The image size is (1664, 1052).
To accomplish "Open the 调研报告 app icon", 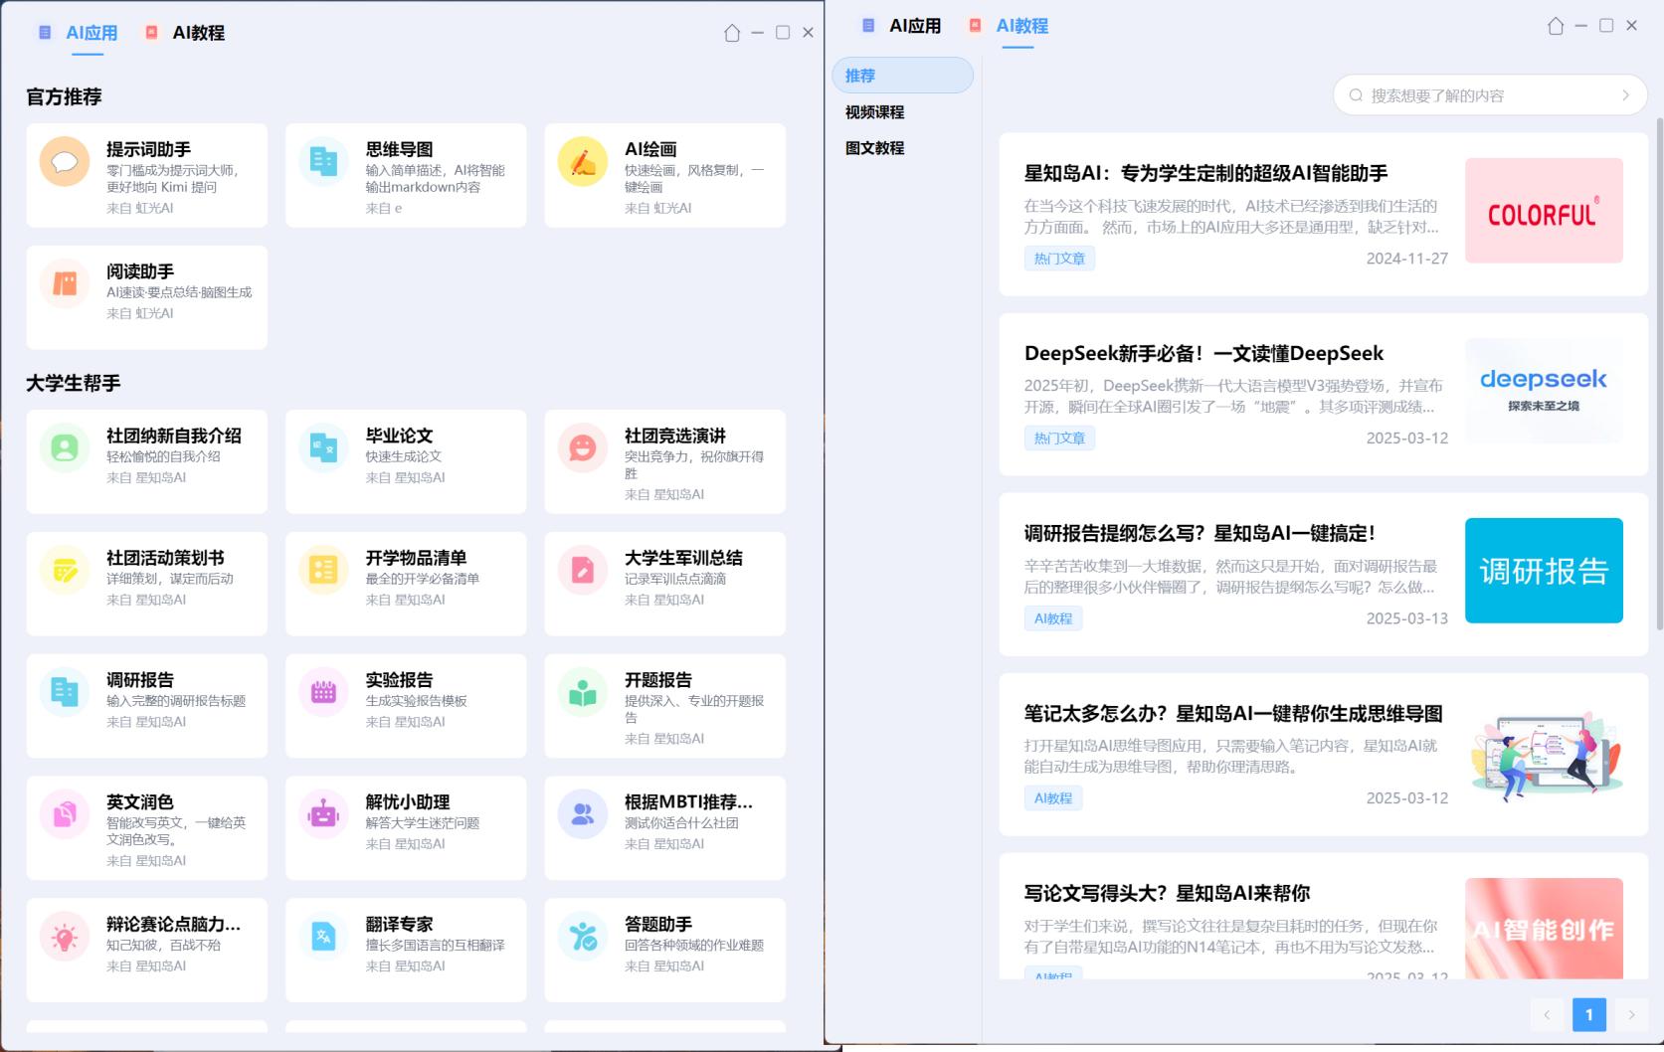I will pyautogui.click(x=65, y=692).
